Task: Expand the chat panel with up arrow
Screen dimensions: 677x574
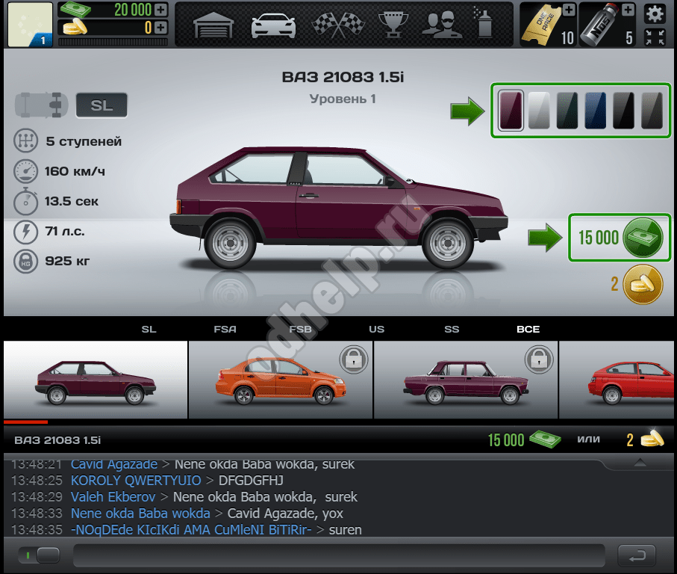Action: (x=640, y=463)
